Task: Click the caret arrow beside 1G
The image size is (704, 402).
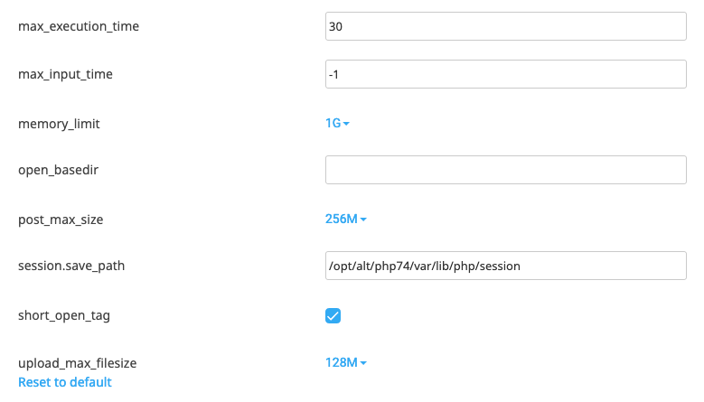Action: coord(346,124)
